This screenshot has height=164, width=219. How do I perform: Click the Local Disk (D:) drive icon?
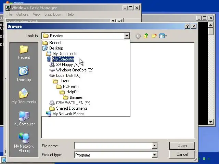[x=52, y=76]
